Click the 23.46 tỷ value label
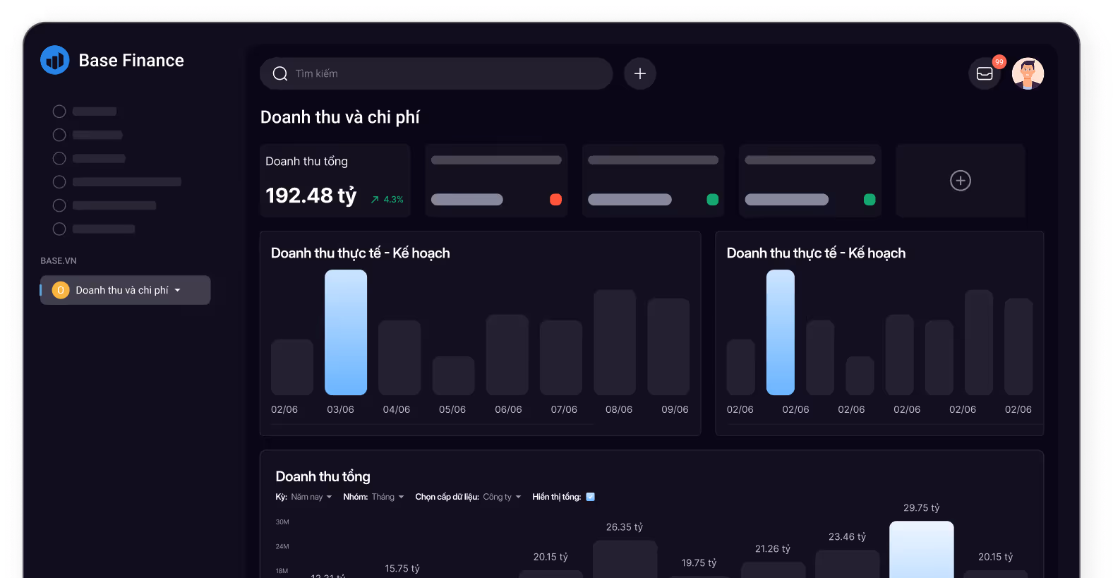 (847, 537)
